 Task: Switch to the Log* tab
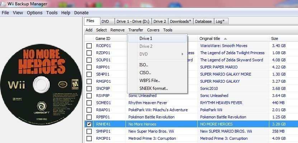coord(221,21)
